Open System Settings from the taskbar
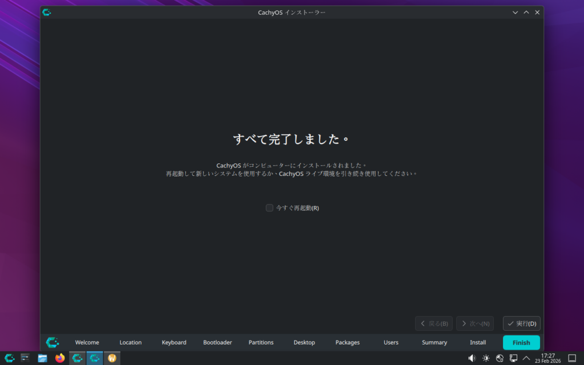 pos(25,358)
